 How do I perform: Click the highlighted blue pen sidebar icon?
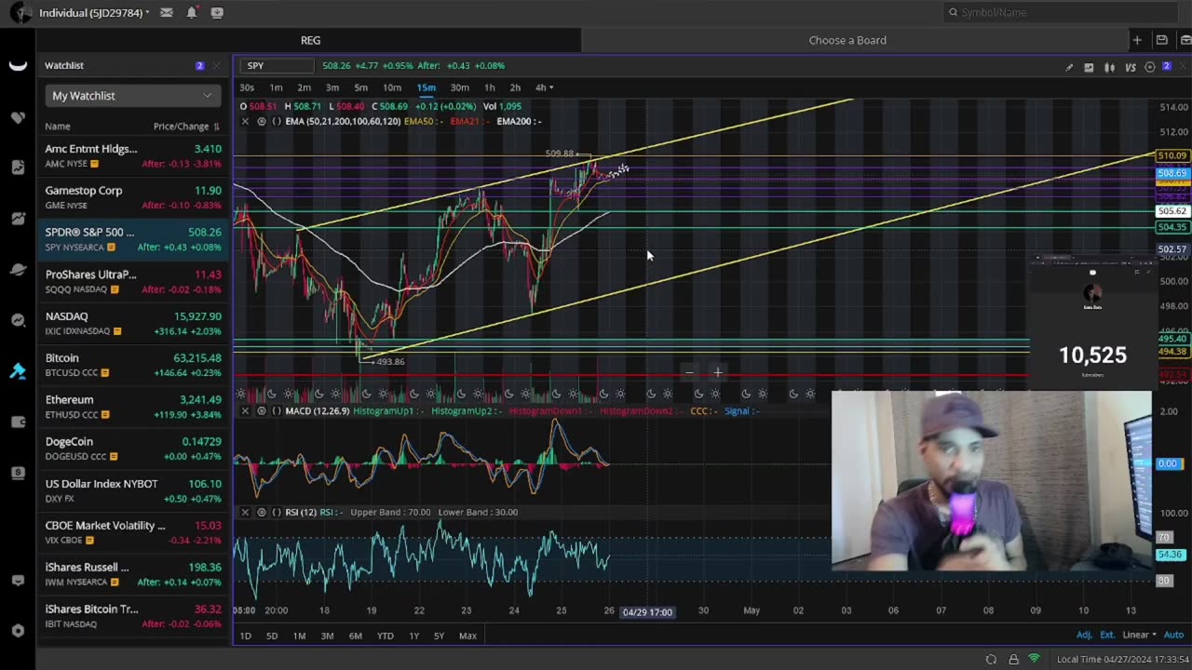(x=18, y=371)
